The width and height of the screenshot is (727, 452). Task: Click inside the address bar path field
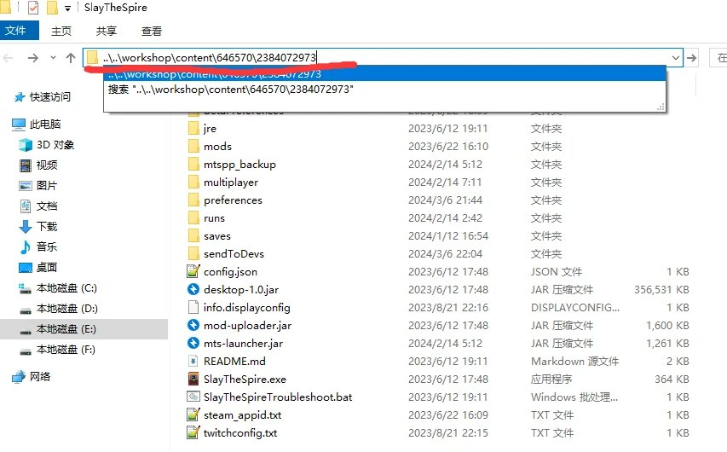(383, 57)
